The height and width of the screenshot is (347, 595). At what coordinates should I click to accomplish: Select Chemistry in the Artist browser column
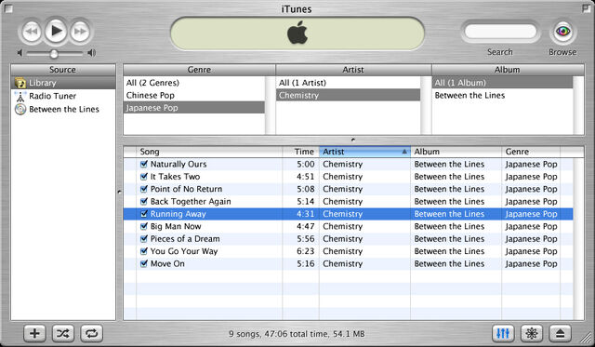(348, 95)
